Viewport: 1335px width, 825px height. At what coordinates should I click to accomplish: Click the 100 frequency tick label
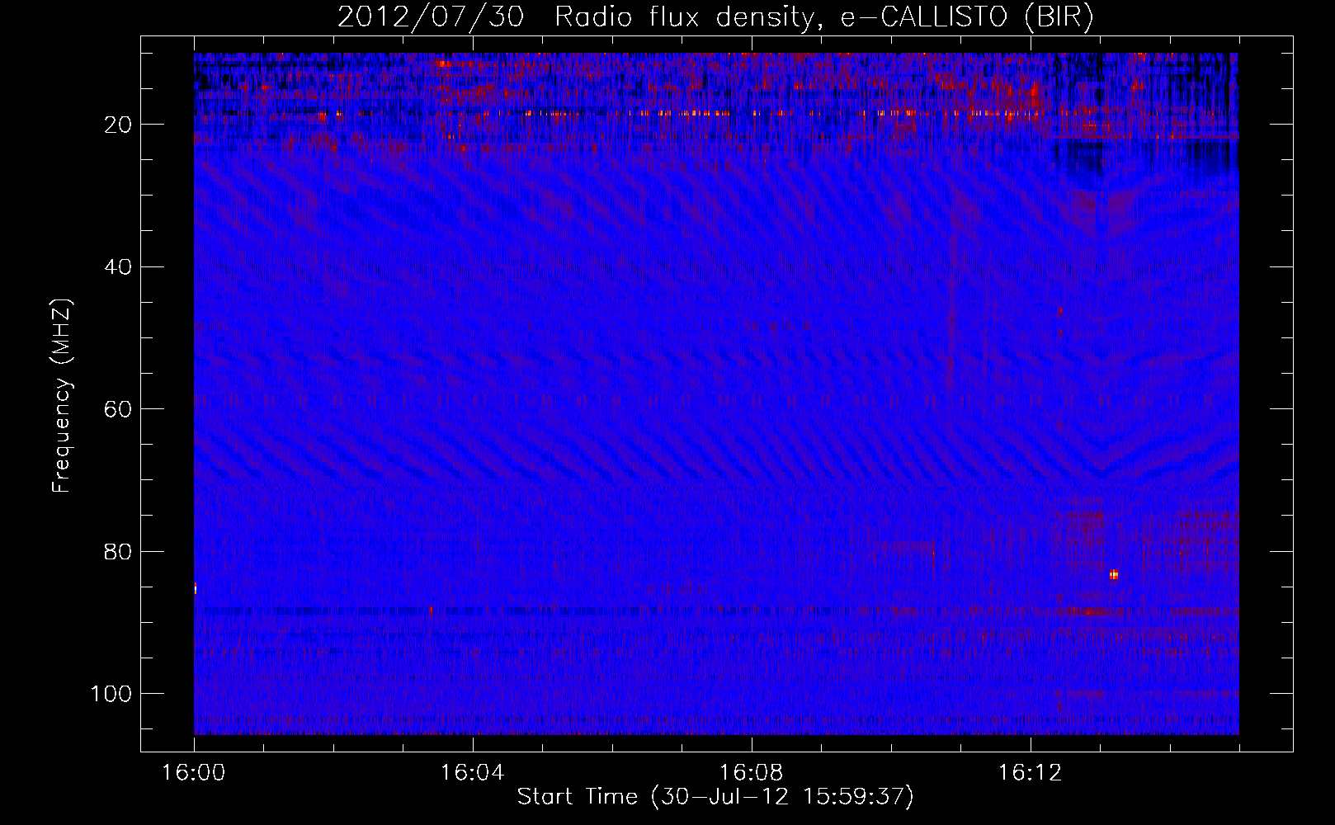pos(111,694)
